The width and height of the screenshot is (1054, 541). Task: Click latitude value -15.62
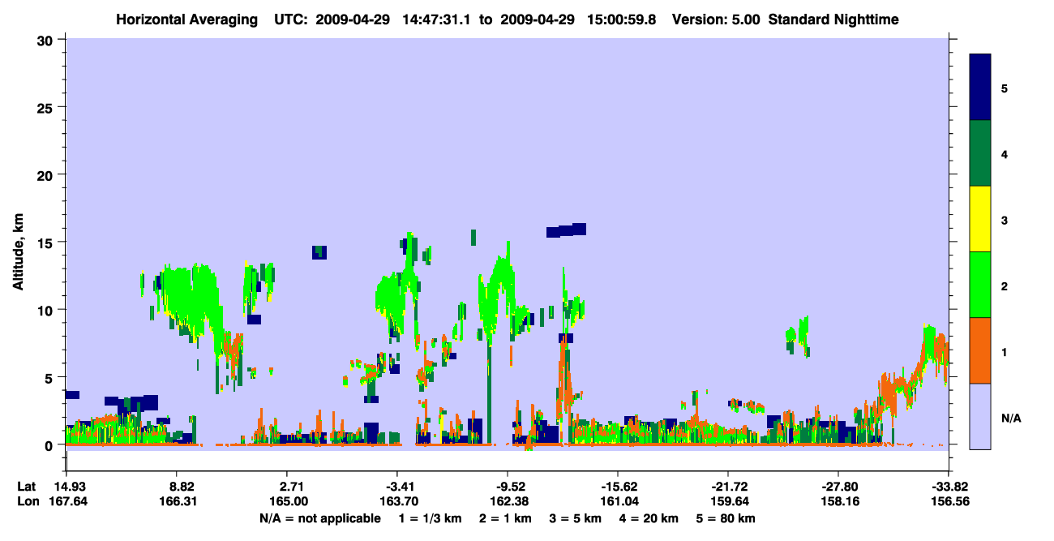pyautogui.click(x=617, y=486)
